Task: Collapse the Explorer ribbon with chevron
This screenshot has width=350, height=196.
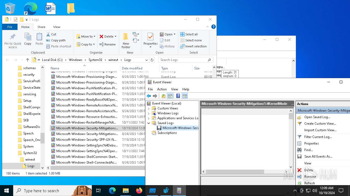Action: [208, 27]
